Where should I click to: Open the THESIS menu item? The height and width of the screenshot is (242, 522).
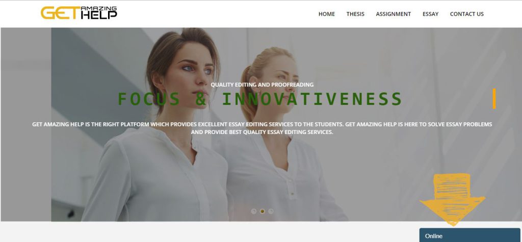tap(355, 14)
